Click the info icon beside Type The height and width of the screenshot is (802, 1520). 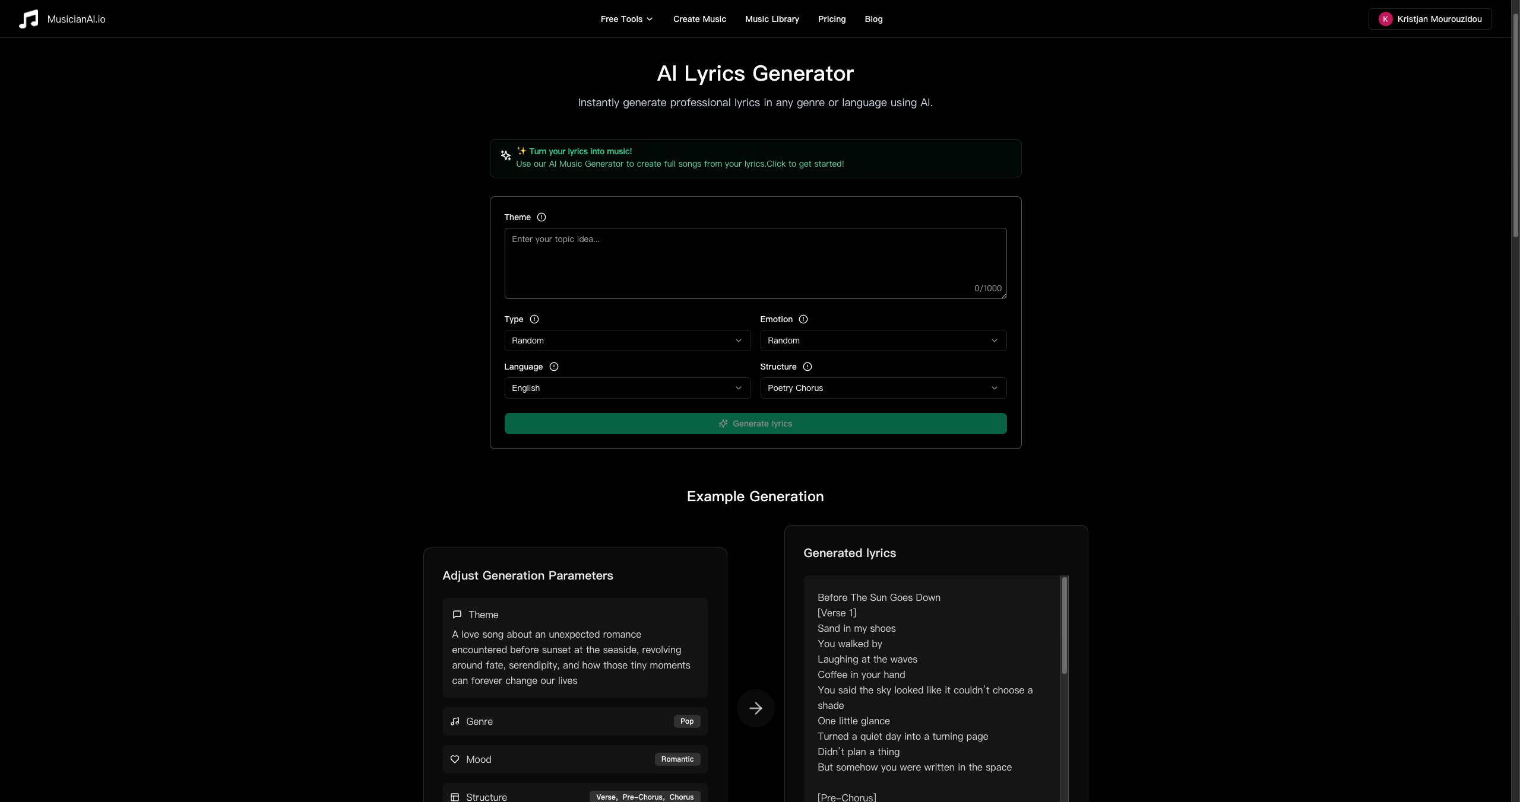[x=534, y=319]
